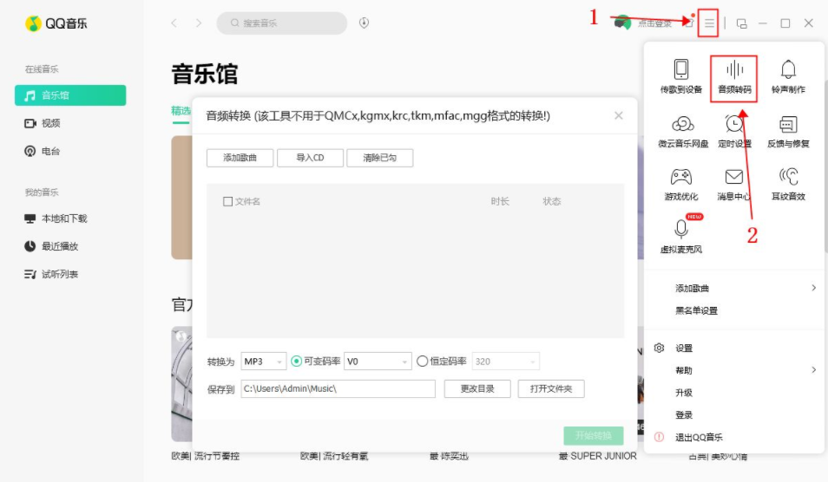Open the 音频转码 audio transcode tool
The height and width of the screenshot is (482, 828).
click(x=734, y=77)
